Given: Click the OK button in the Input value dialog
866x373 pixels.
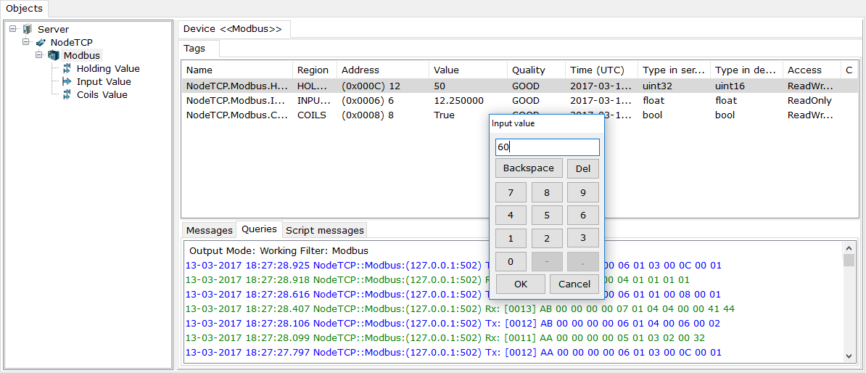Looking at the screenshot, I should 521,284.
